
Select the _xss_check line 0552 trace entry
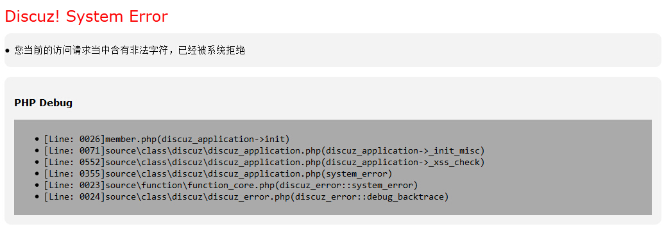[x=264, y=162]
